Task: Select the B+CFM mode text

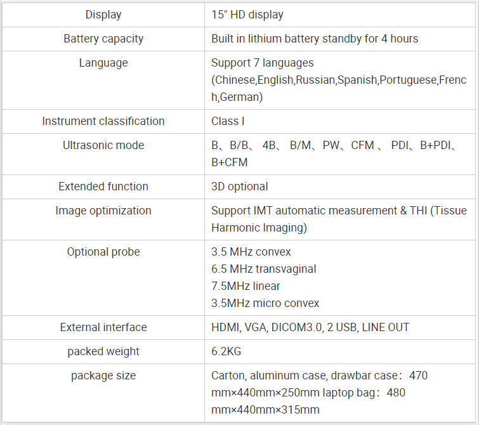Action: point(230,162)
